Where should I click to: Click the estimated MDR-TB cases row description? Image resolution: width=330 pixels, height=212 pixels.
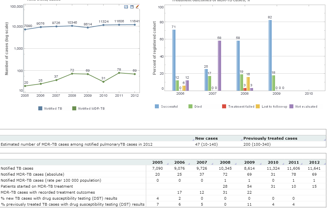(77, 144)
